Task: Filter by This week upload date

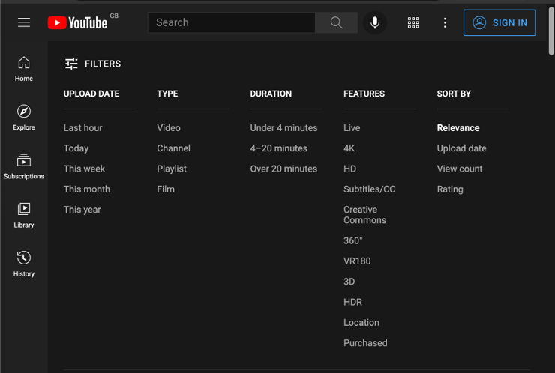Action: point(84,169)
